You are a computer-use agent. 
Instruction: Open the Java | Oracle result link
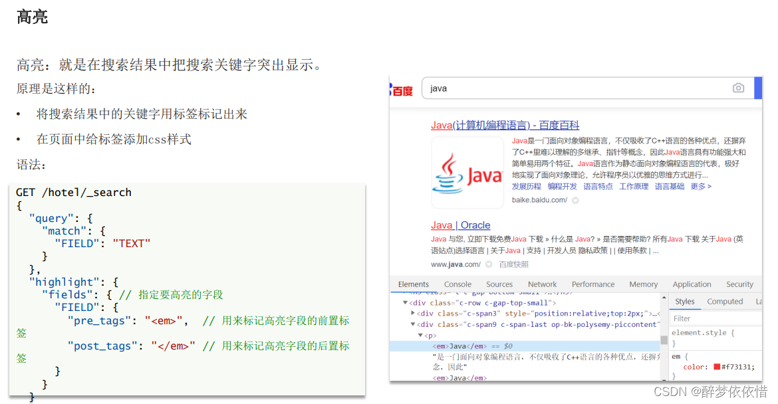click(460, 225)
